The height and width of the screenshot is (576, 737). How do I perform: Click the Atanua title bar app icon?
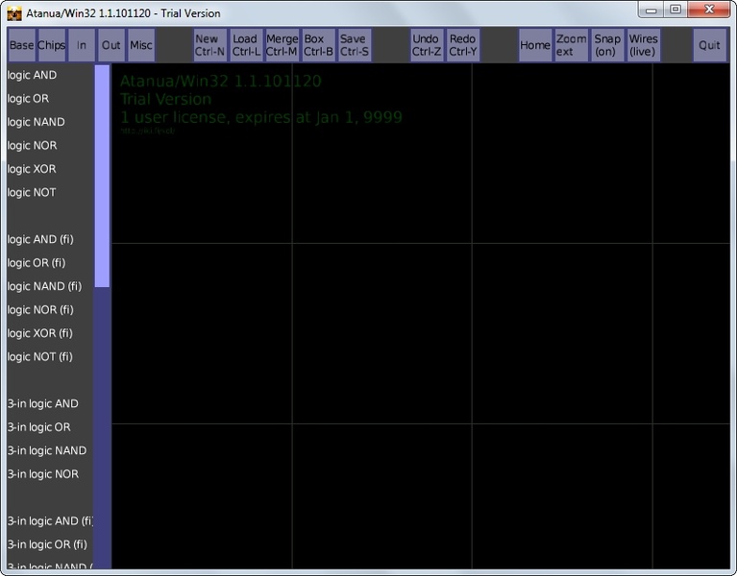point(14,13)
